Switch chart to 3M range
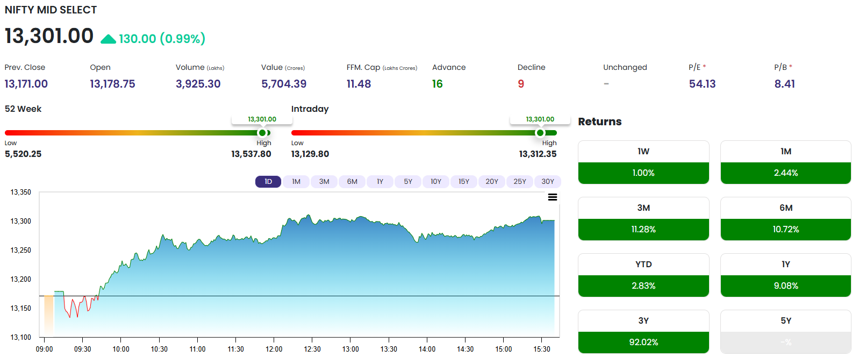Image resolution: width=859 pixels, height=364 pixels. click(x=324, y=182)
